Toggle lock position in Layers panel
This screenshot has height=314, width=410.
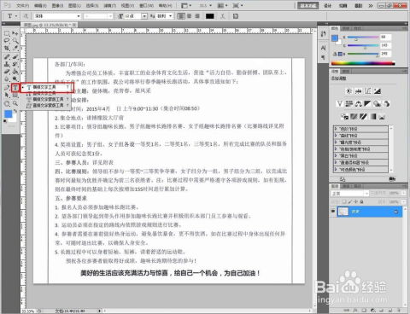[355, 201]
